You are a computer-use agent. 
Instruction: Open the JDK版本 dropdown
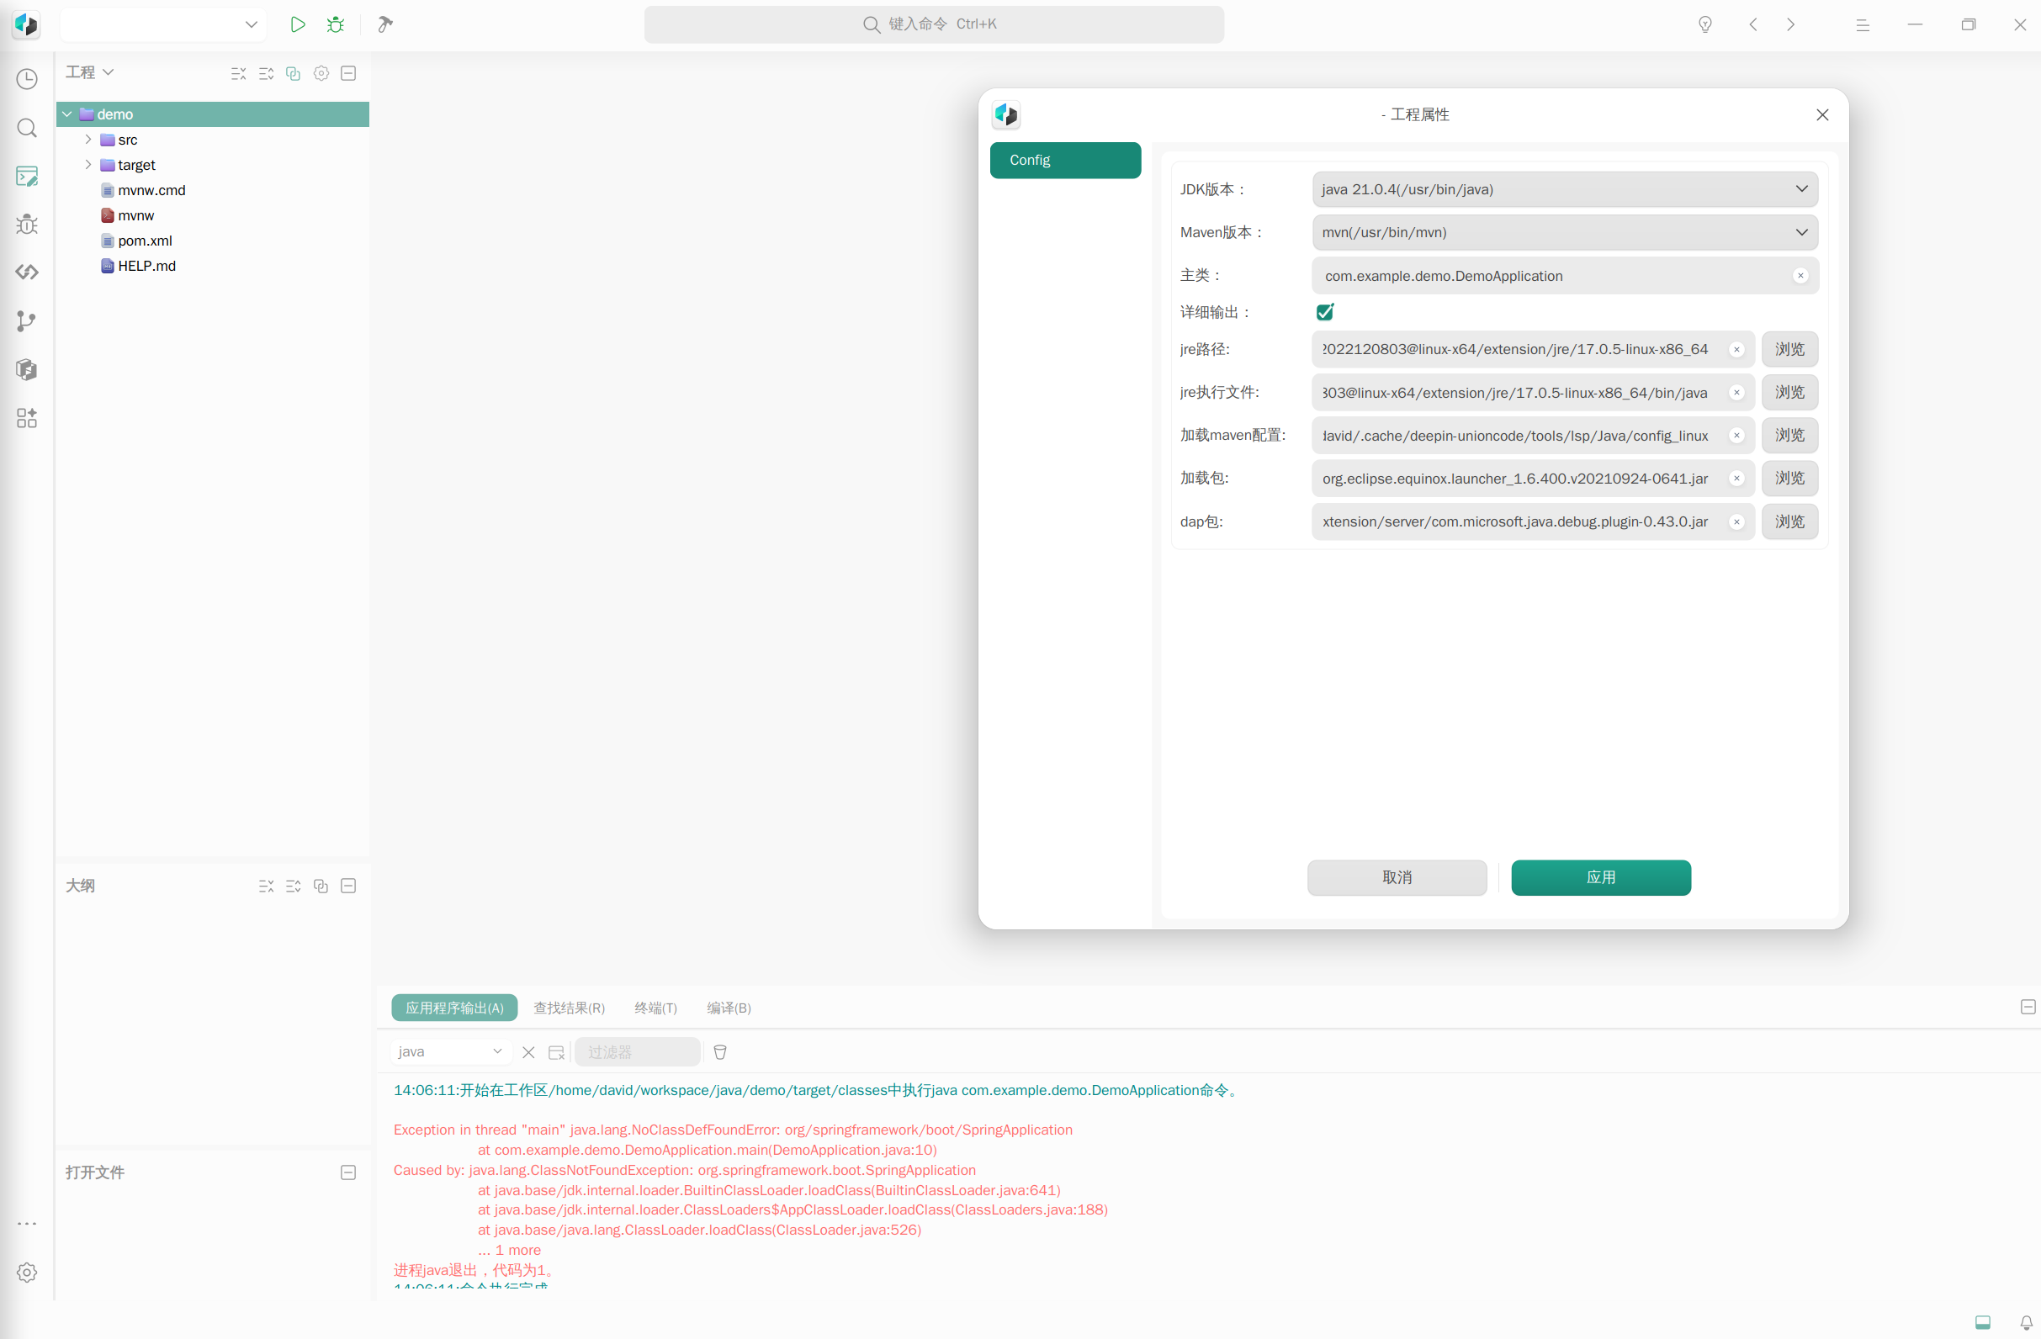[x=1565, y=189]
